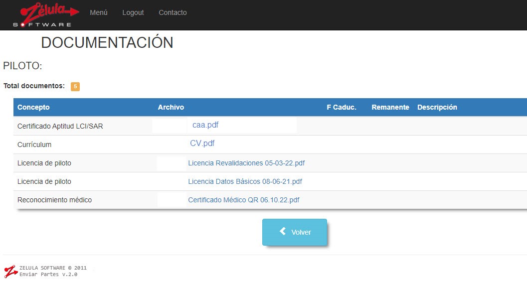
Task: Select the Certificado Aptitud LCI/SAR concept cell
Action: point(60,126)
